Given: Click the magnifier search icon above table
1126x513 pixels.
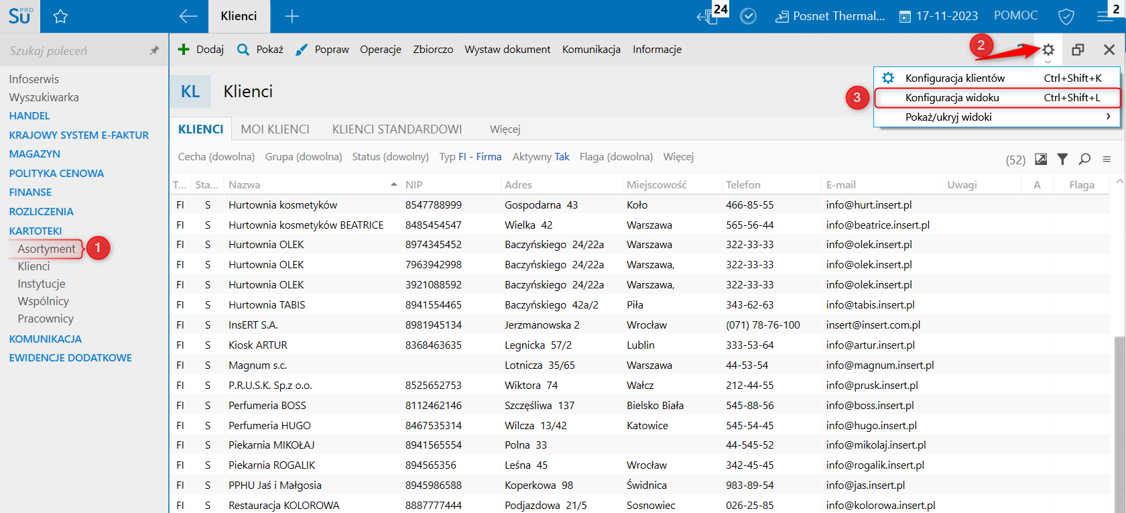Looking at the screenshot, I should click(1084, 159).
